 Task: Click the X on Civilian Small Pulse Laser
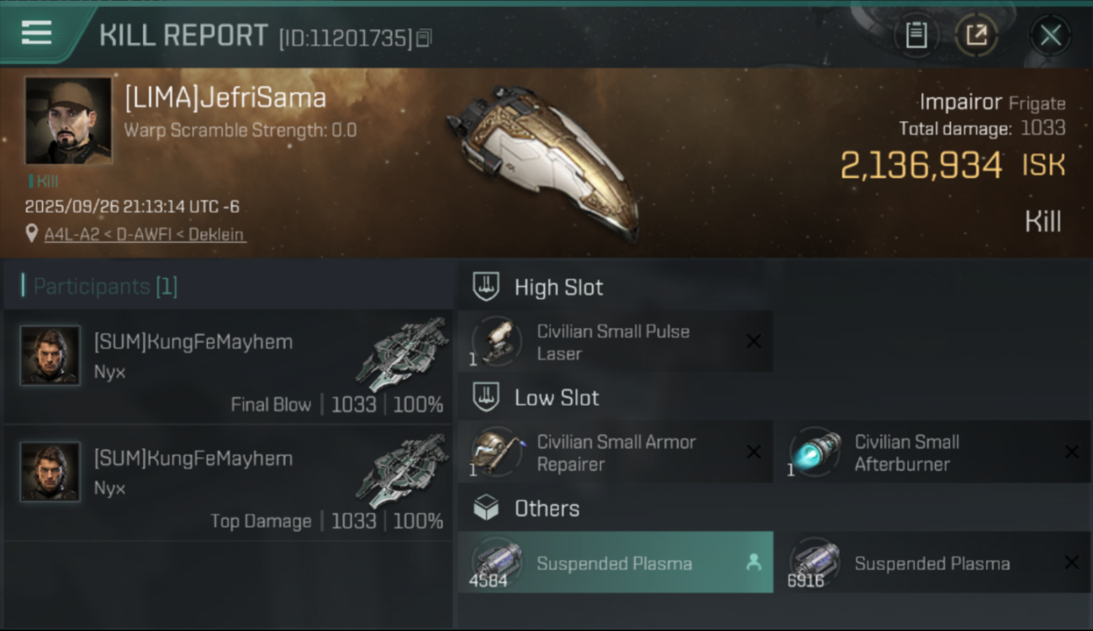click(x=753, y=342)
